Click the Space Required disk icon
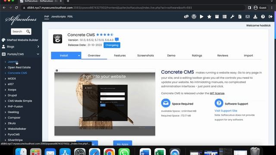276x155 pixels. (166, 103)
